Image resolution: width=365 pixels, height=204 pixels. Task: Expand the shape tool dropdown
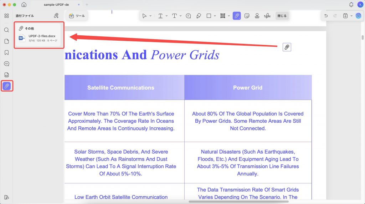click(215, 16)
